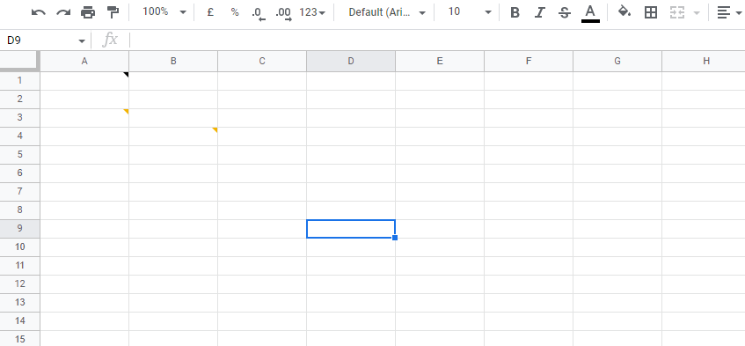Open the 100% zoom dropdown

[164, 11]
